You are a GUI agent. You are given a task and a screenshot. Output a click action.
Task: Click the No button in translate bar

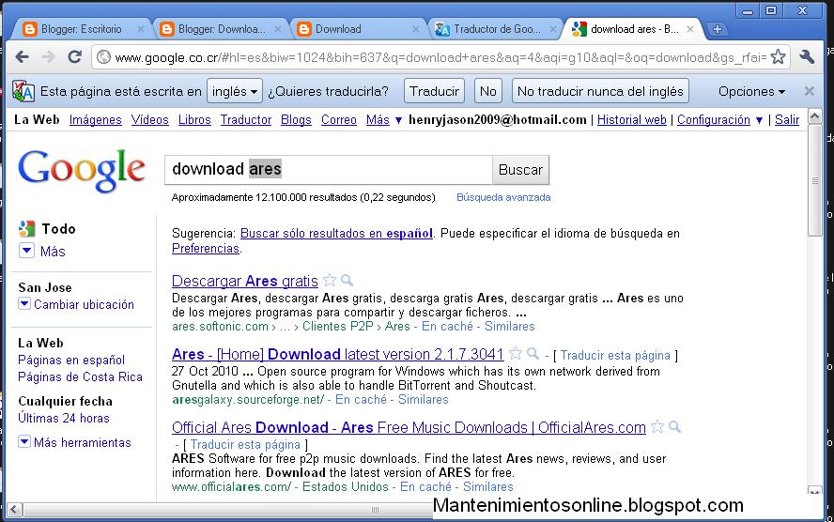point(487,91)
